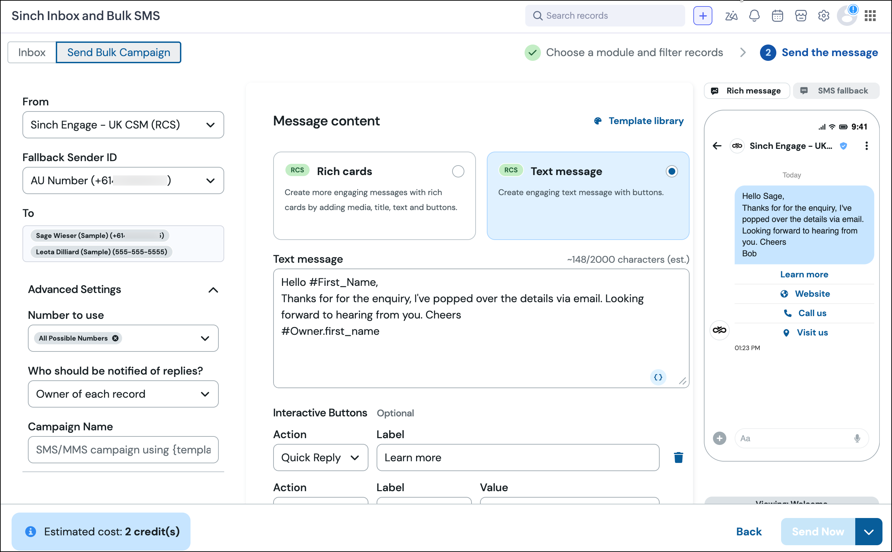Open the marketplace store icon
Image resolution: width=892 pixels, height=552 pixels.
pos(800,16)
